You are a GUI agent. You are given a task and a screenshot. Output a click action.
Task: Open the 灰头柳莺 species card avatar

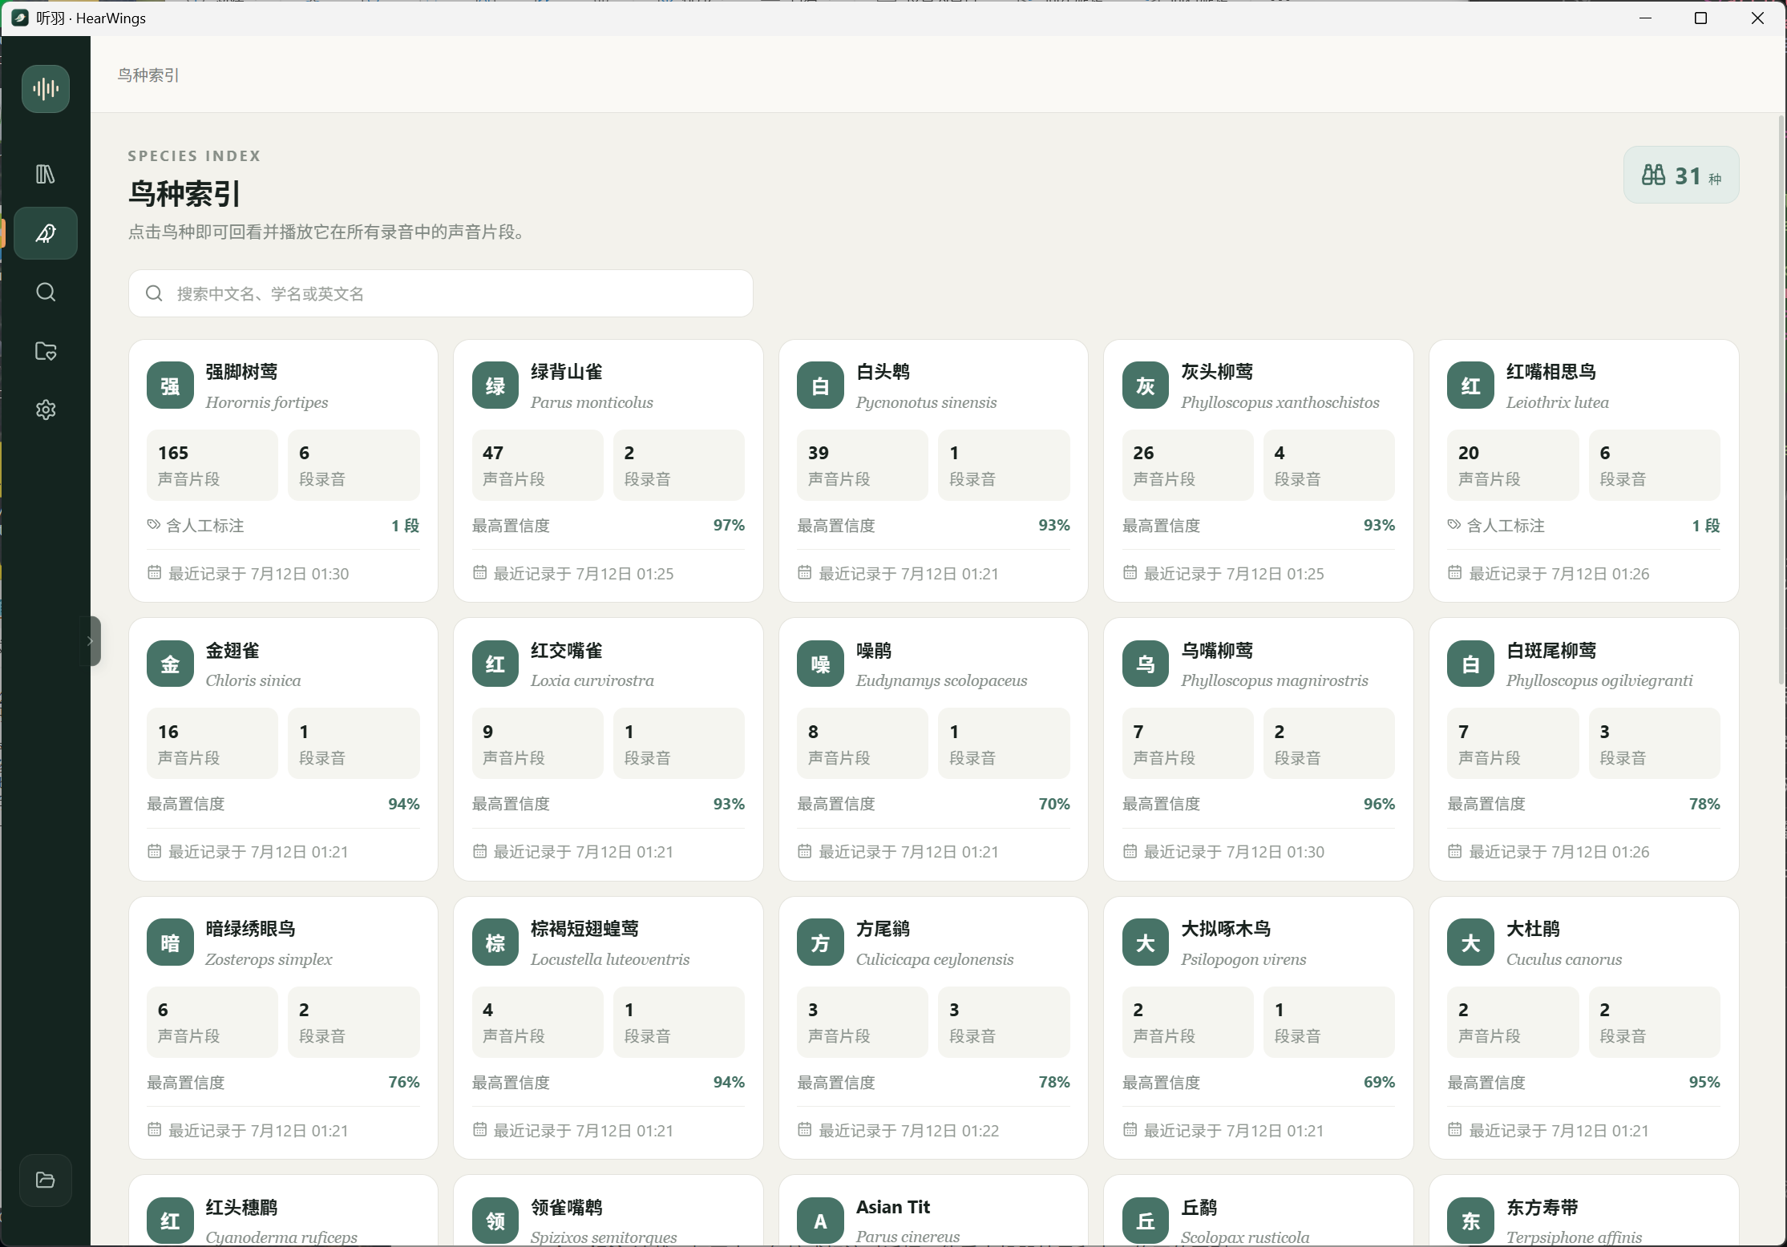click(x=1146, y=385)
